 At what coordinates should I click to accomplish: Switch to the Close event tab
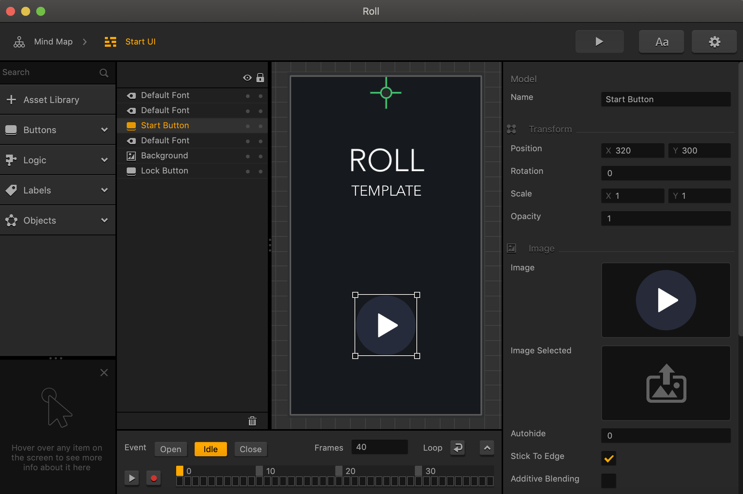click(x=250, y=449)
